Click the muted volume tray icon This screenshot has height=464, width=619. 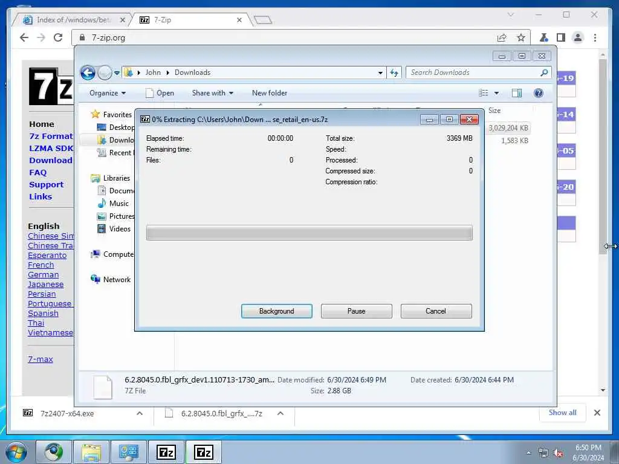558,453
